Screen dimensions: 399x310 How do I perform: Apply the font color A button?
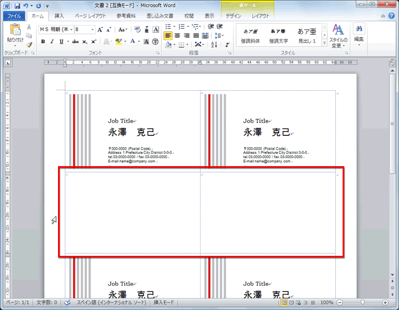coord(133,41)
